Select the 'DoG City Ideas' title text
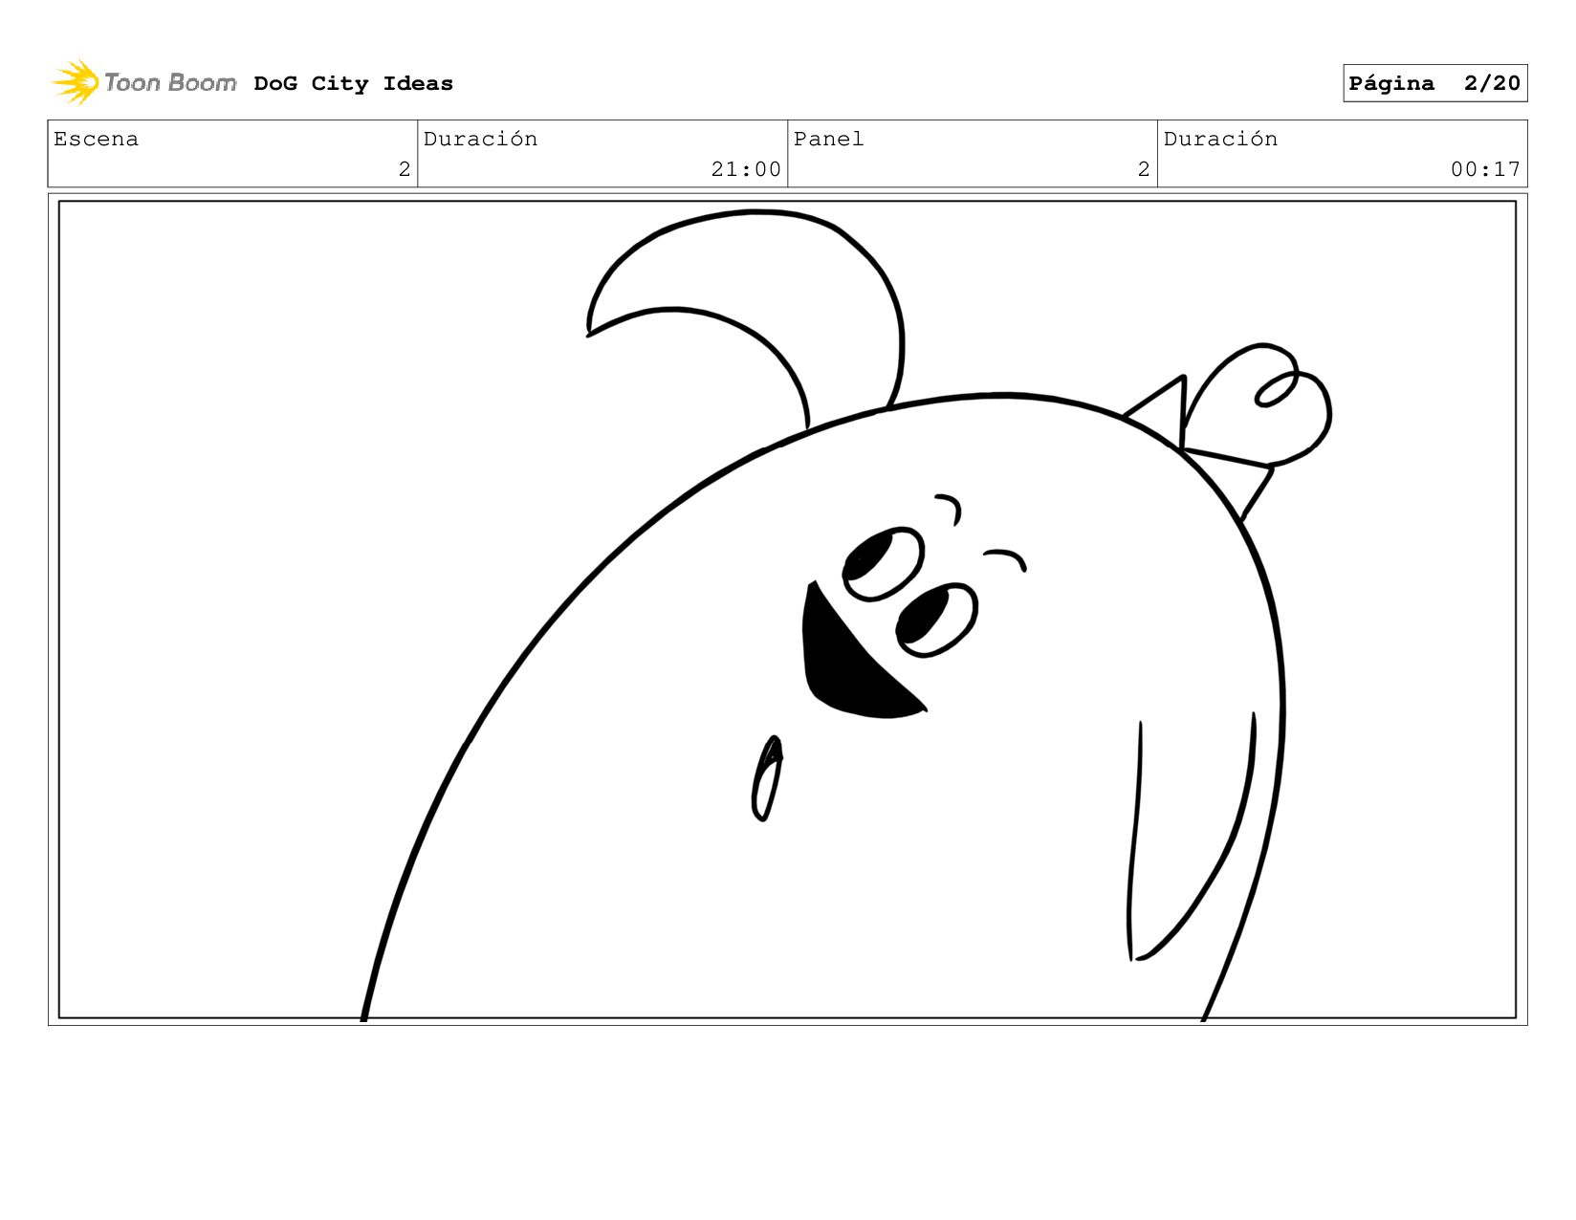1576x1220 pixels. point(353,84)
